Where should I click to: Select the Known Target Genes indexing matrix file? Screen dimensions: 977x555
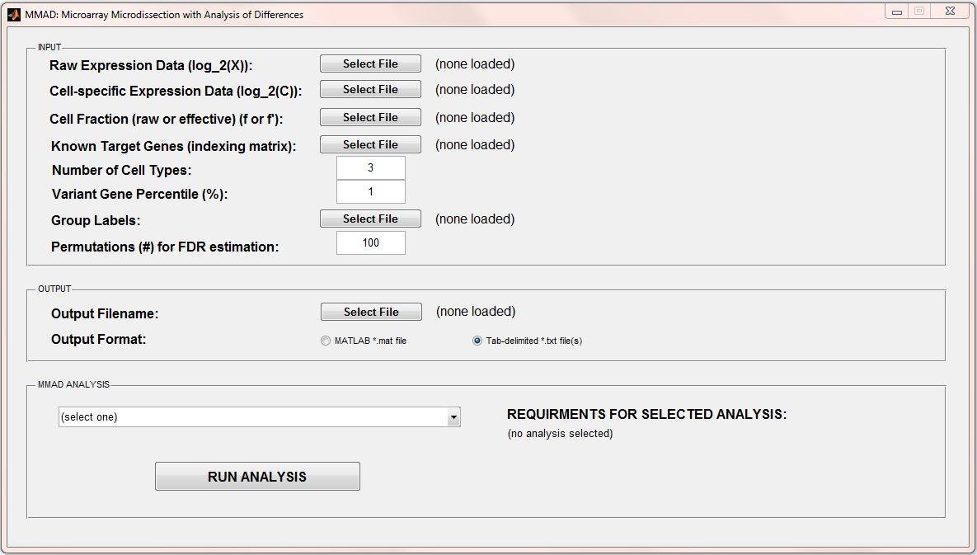pyautogui.click(x=369, y=143)
